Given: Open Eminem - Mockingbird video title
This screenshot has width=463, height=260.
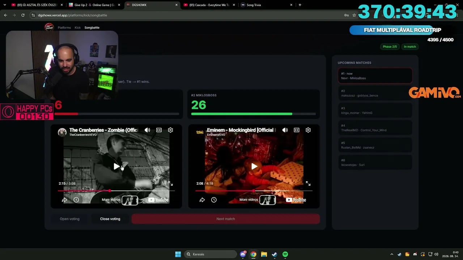Looking at the screenshot, I should tap(241, 130).
